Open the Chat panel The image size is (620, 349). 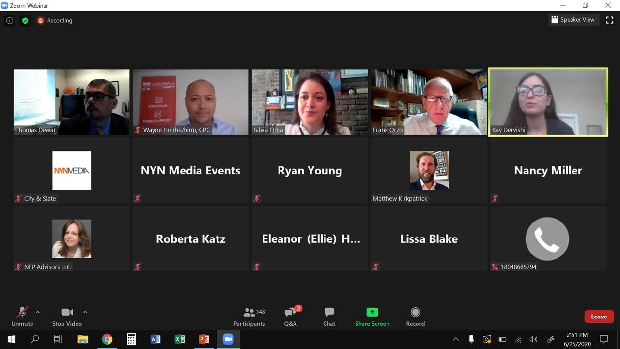tap(329, 317)
